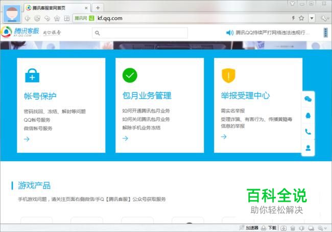Click the 游戏产品 section heading
332x232 pixels.
(x=34, y=186)
